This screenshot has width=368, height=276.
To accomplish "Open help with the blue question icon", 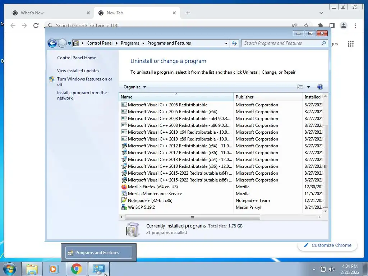I will (x=320, y=87).
